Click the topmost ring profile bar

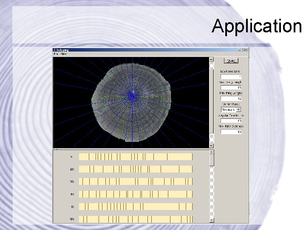click(x=136, y=157)
